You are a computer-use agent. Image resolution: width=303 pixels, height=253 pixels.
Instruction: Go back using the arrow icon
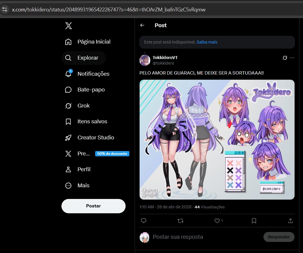click(142, 25)
